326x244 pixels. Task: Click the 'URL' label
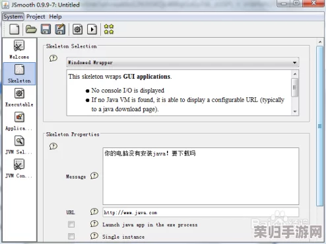(71, 212)
